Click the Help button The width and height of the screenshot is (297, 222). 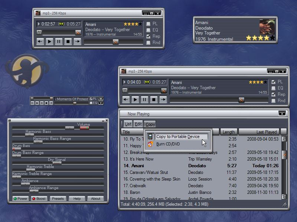tap(77, 198)
